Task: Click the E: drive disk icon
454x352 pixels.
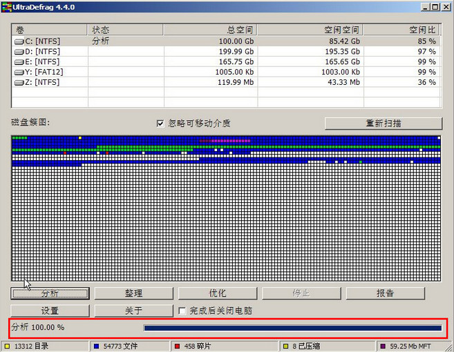Action: tap(19, 62)
